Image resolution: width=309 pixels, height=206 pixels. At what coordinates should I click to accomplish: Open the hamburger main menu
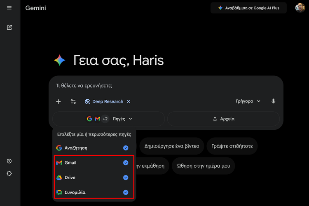tap(9, 8)
